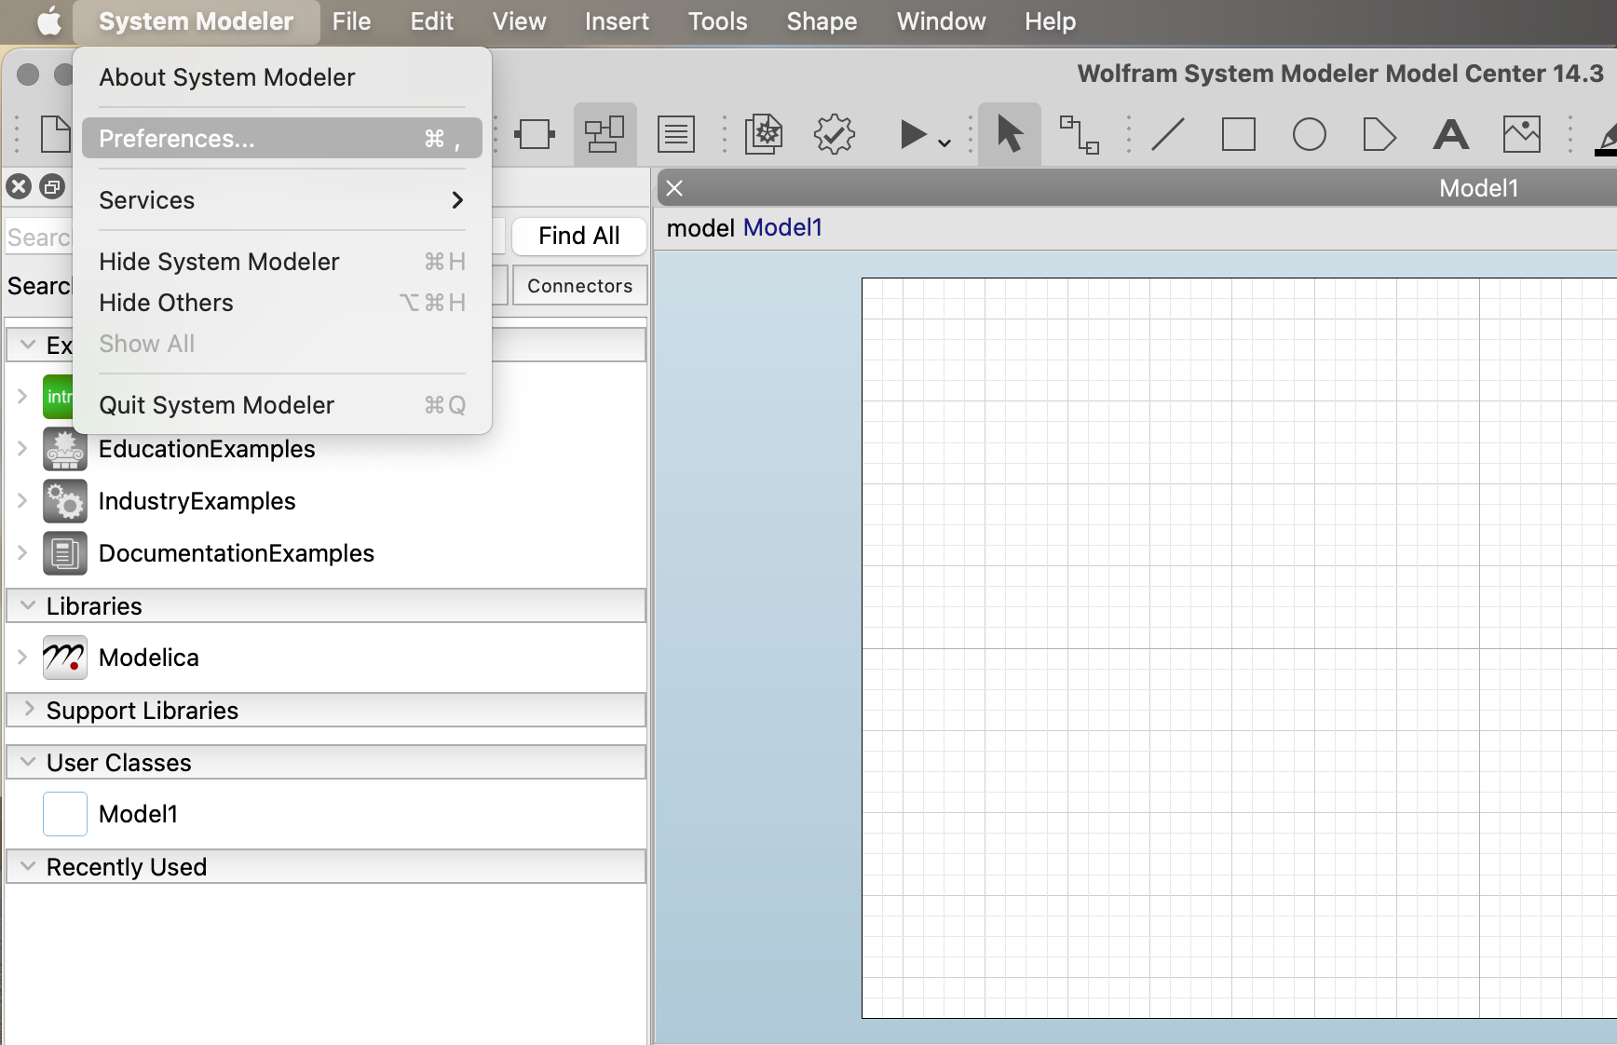Close the class browser panel with X icon

click(x=19, y=186)
